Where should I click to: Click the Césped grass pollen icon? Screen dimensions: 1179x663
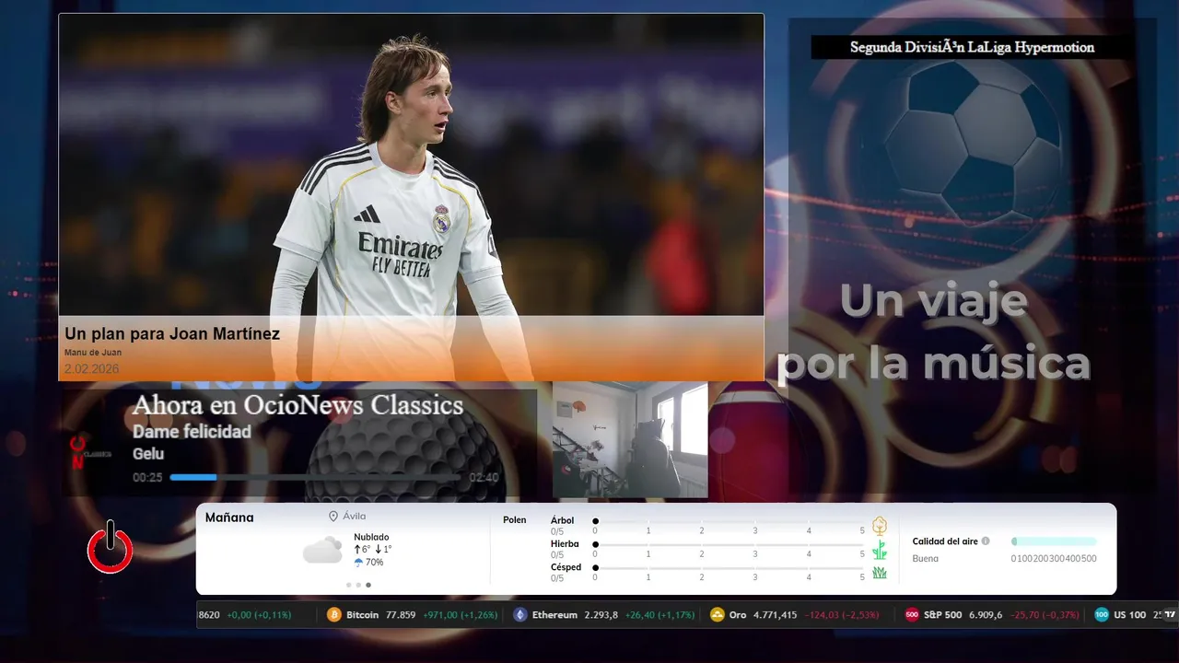(880, 573)
